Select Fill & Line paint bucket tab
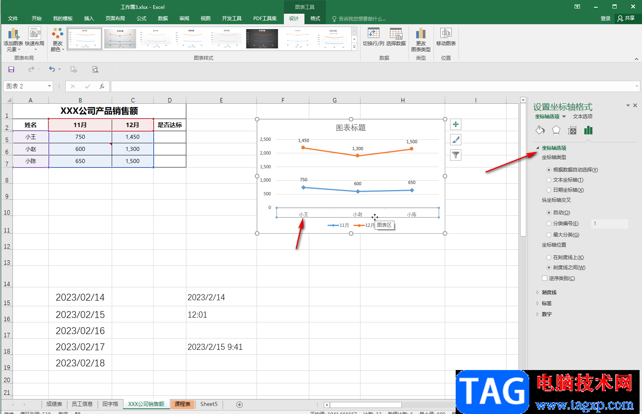Screen dimensions: 642x414 pyautogui.click(x=540, y=130)
